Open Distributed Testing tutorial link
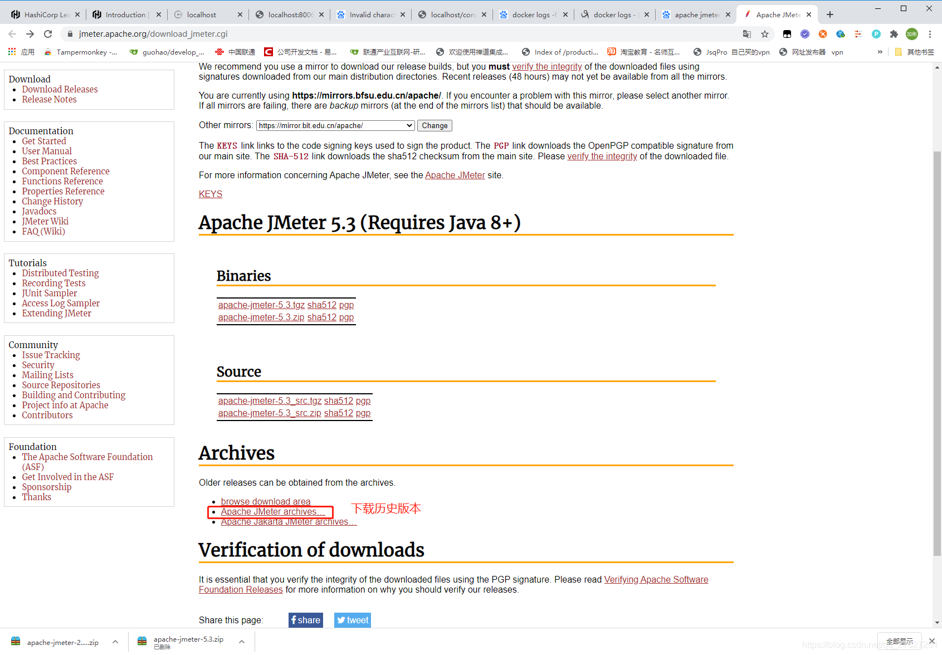942x655 pixels. click(60, 273)
